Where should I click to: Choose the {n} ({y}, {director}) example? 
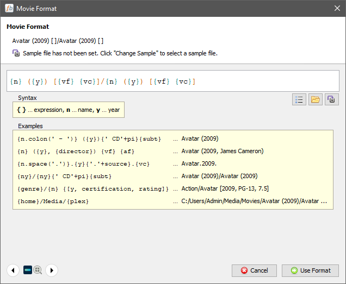click(x=83, y=151)
